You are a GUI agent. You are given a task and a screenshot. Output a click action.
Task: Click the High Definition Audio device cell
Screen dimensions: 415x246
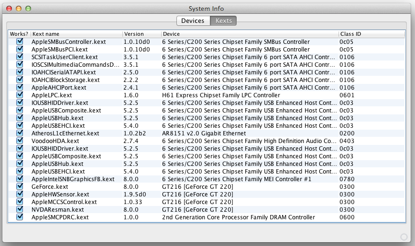tap(249, 141)
